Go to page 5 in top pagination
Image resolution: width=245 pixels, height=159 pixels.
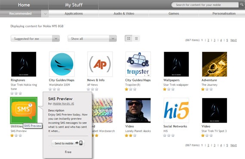227,40
